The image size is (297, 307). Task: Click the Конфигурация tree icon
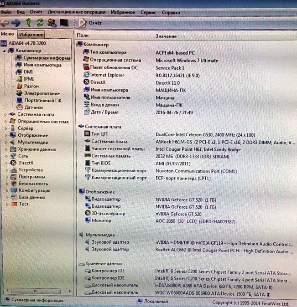(14, 190)
